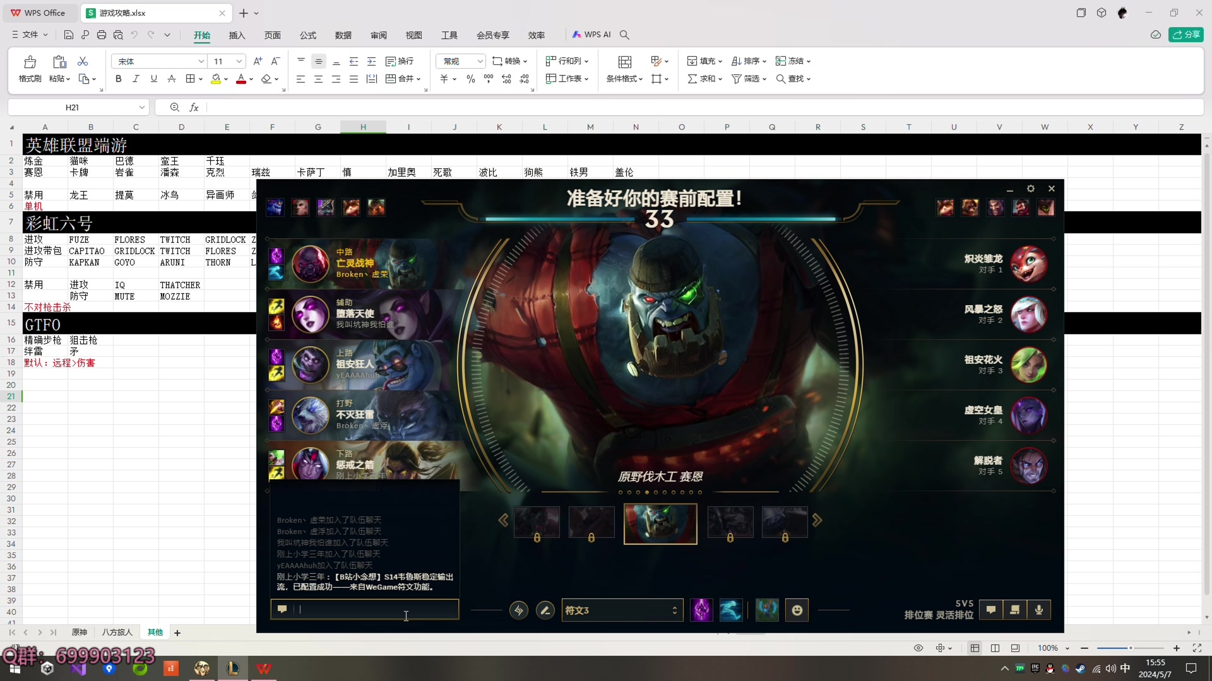1212x681 pixels.
Task: Toggle Italic formatting
Action: [136, 79]
